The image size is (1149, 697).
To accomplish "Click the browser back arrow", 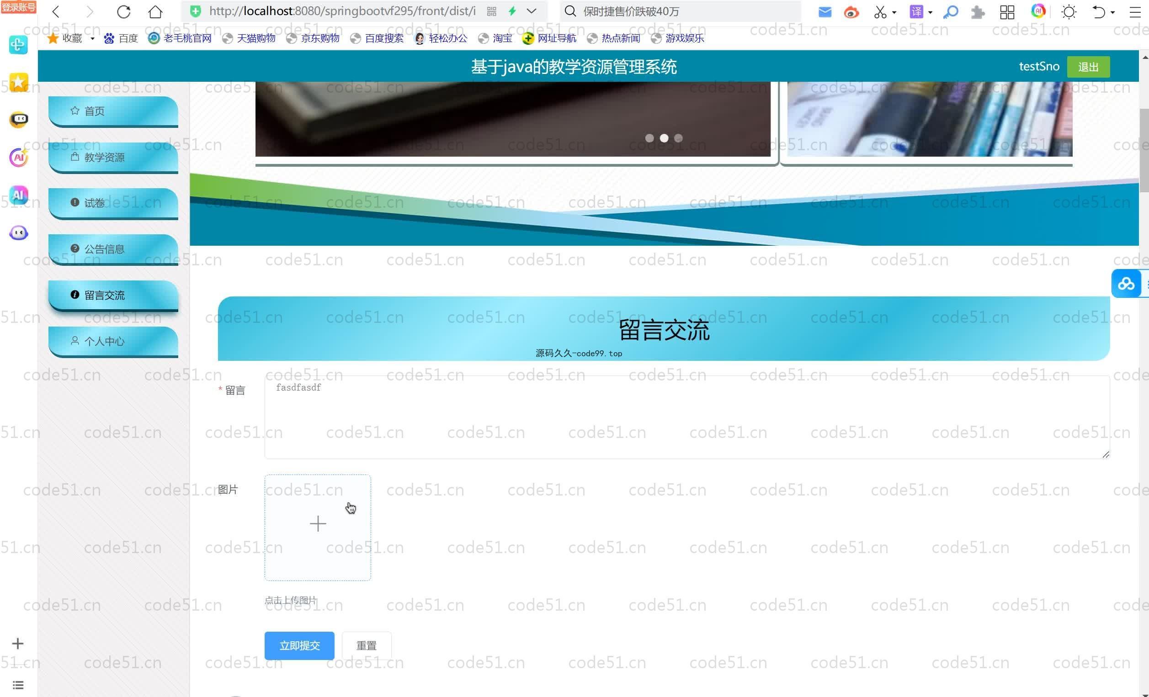I will 56,12.
